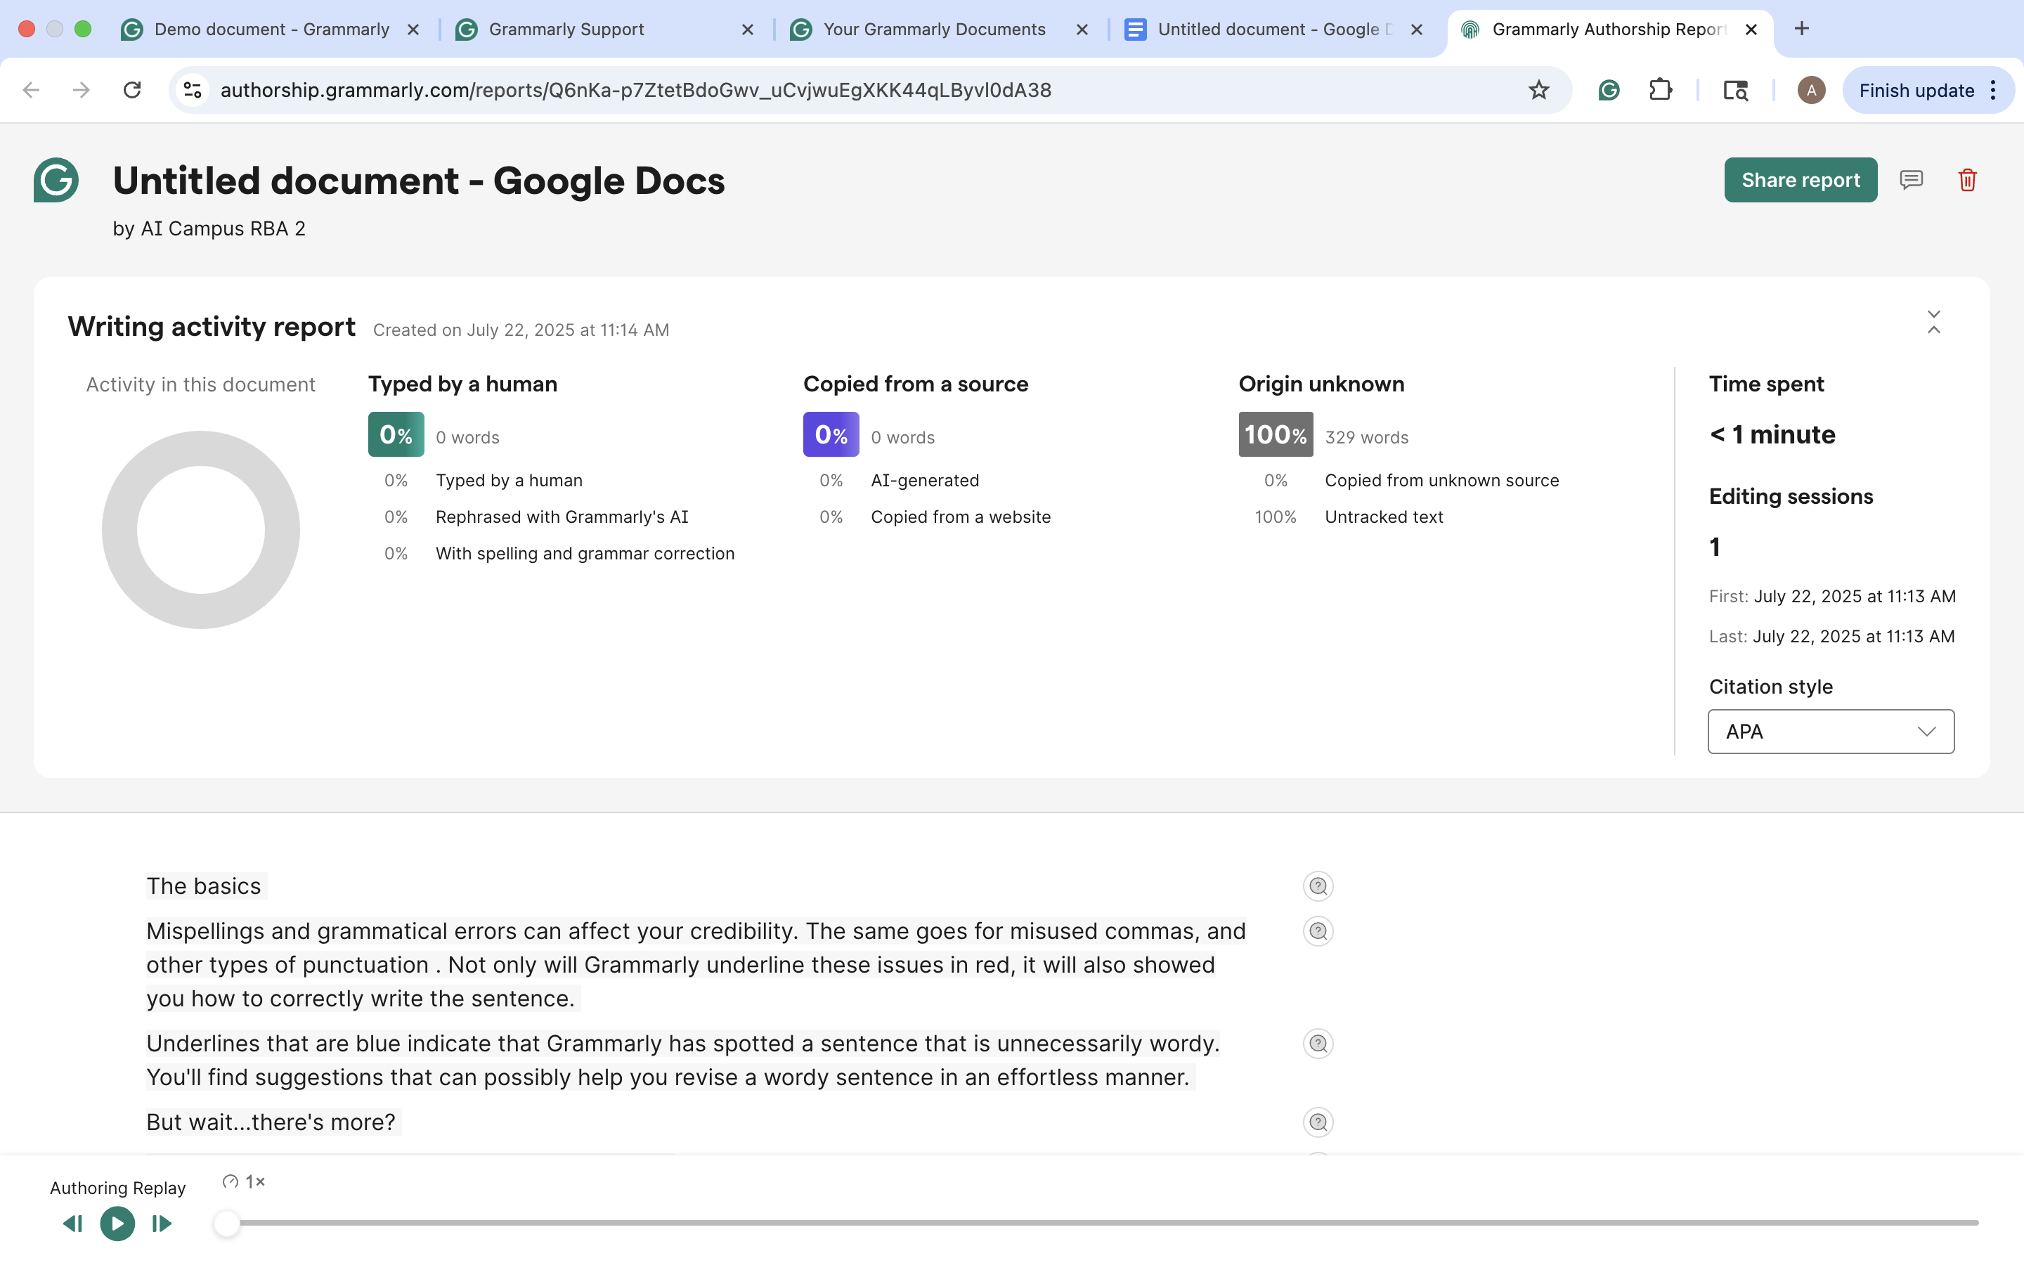Open the document comments icon

click(1912, 179)
